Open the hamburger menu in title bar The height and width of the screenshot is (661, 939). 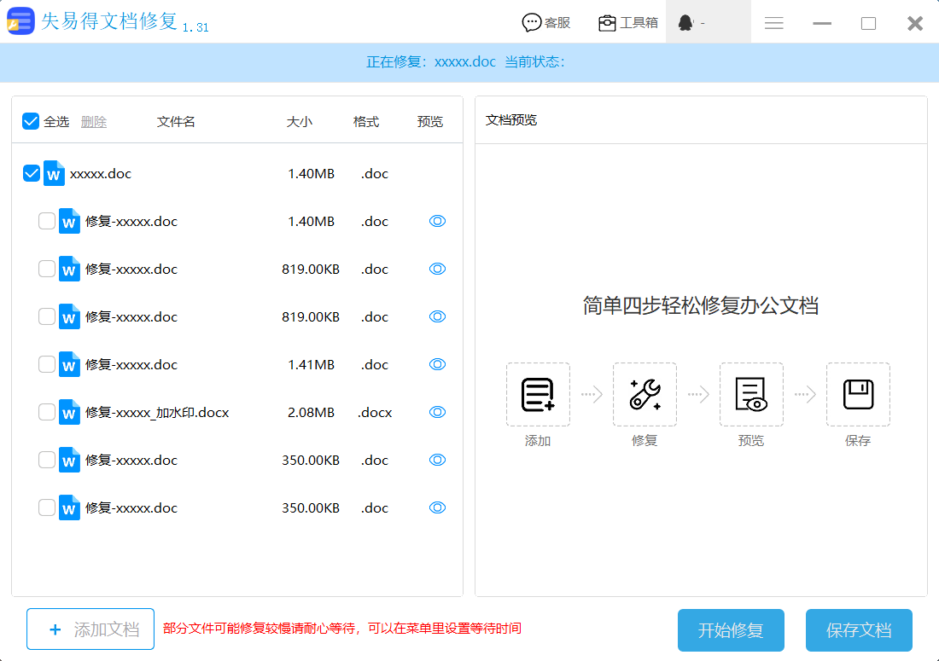[774, 23]
